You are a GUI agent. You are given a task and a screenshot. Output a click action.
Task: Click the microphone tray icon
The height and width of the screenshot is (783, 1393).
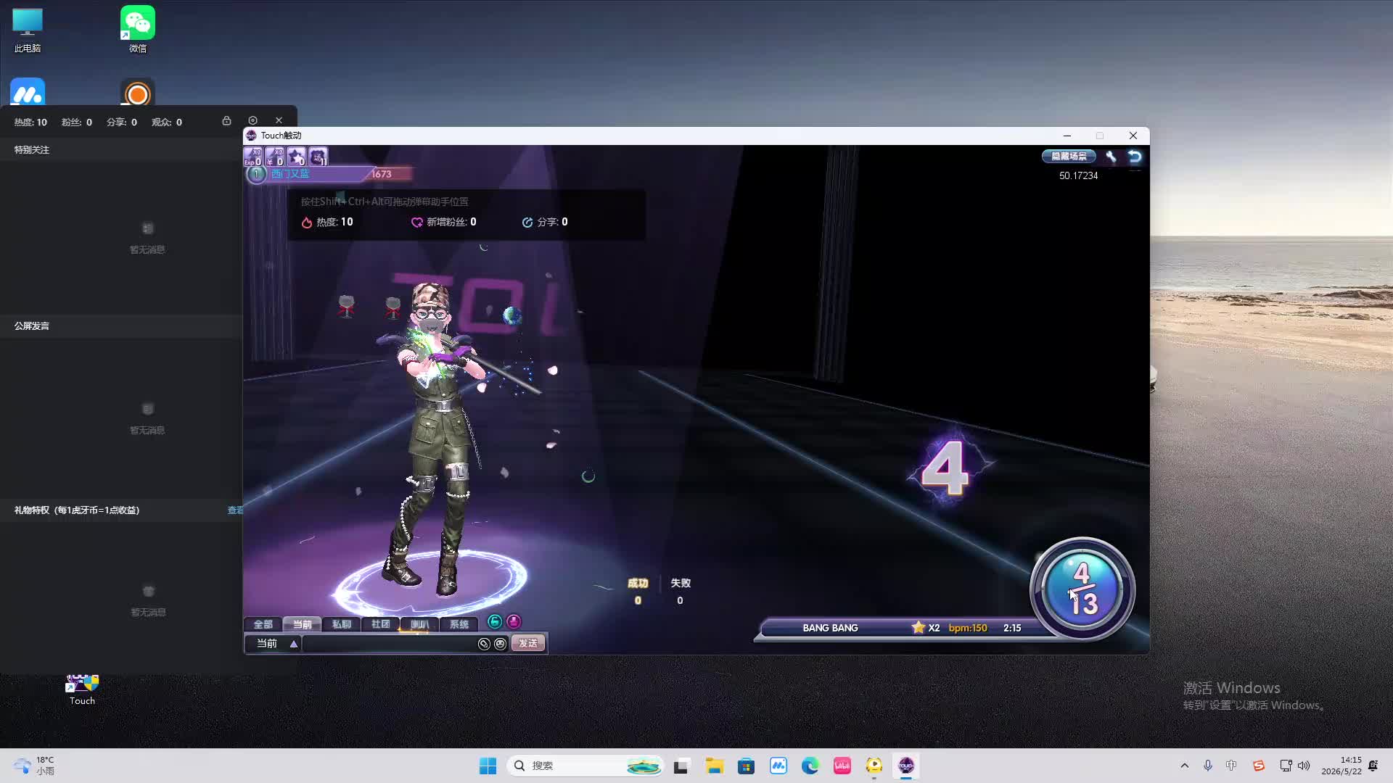1208,766
